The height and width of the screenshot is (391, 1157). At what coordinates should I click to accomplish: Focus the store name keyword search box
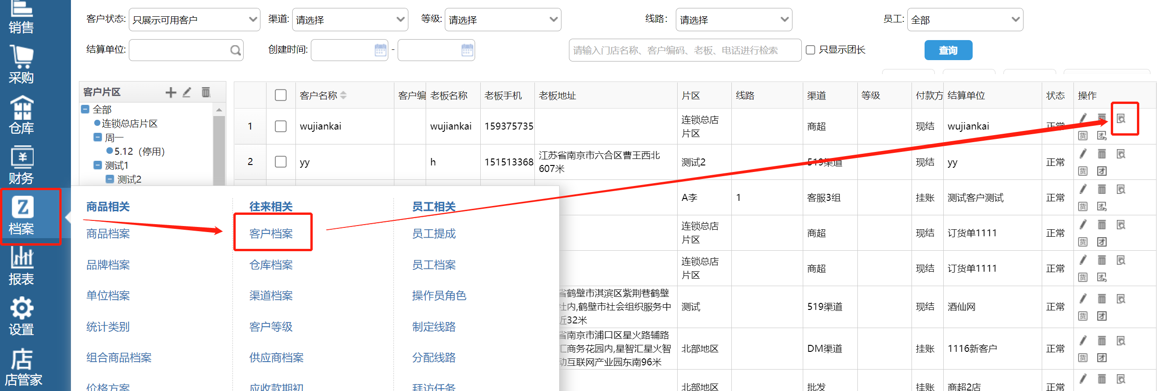[x=685, y=50]
